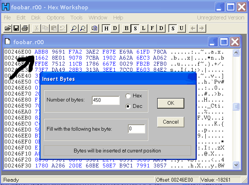Paste from clipboard toolbar icon

tap(54, 28)
